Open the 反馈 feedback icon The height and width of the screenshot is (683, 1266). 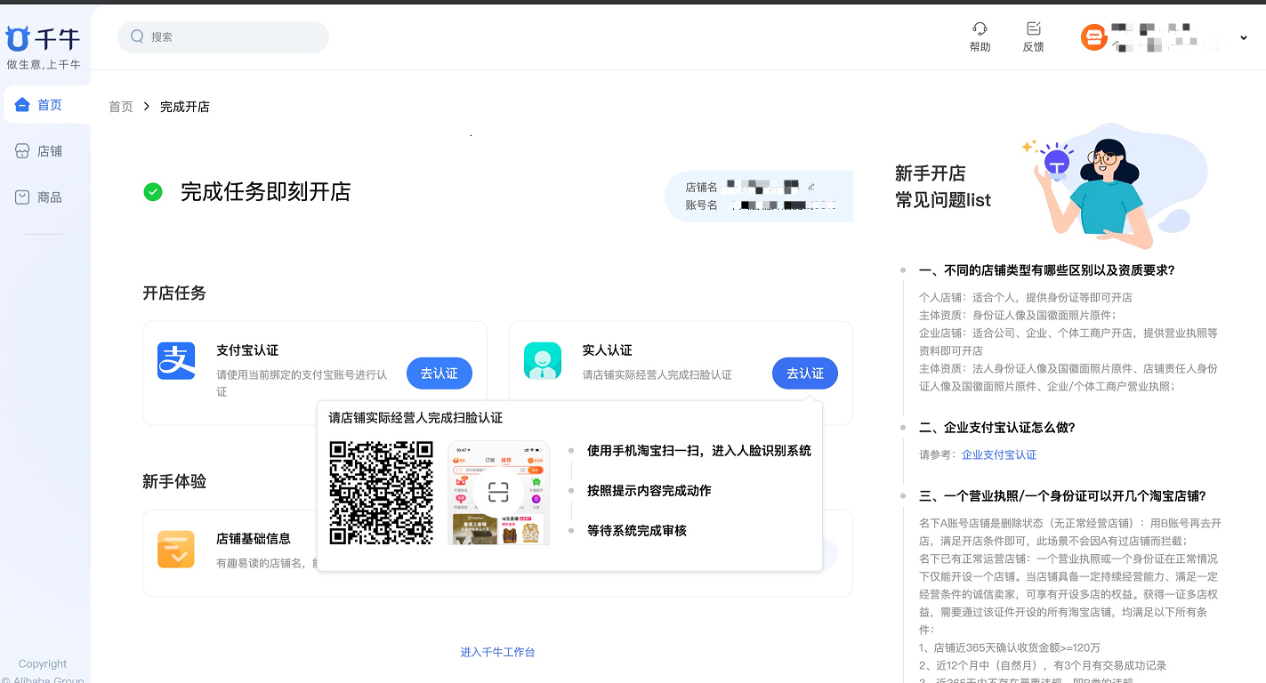pos(1033,29)
